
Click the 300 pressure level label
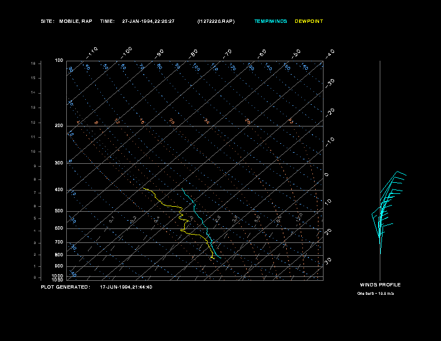(59, 163)
